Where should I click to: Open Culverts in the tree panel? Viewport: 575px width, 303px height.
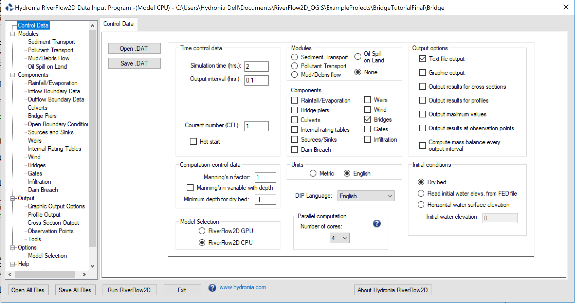coord(38,108)
